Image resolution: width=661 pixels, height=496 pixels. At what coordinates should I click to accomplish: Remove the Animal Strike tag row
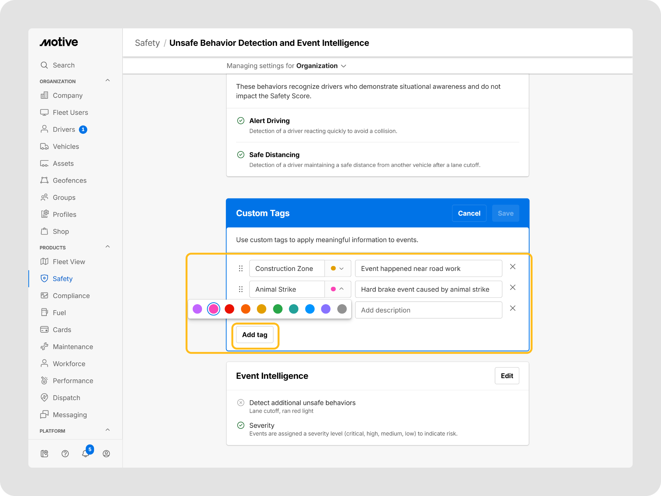[x=513, y=287]
